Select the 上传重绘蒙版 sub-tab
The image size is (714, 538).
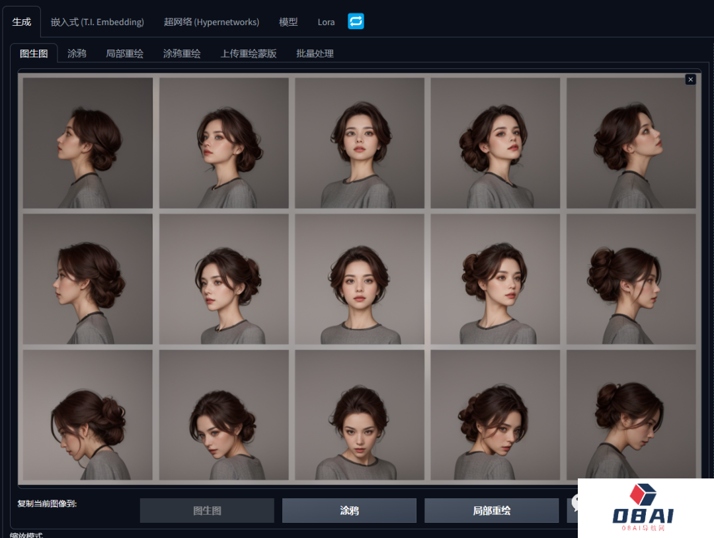249,54
